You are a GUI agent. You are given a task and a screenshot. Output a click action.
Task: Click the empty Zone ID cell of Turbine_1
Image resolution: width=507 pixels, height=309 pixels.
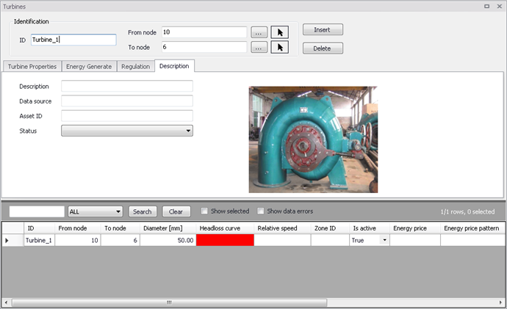coord(330,240)
